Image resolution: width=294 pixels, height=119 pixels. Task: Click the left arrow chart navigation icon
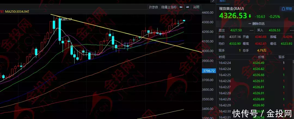tap(181, 7)
